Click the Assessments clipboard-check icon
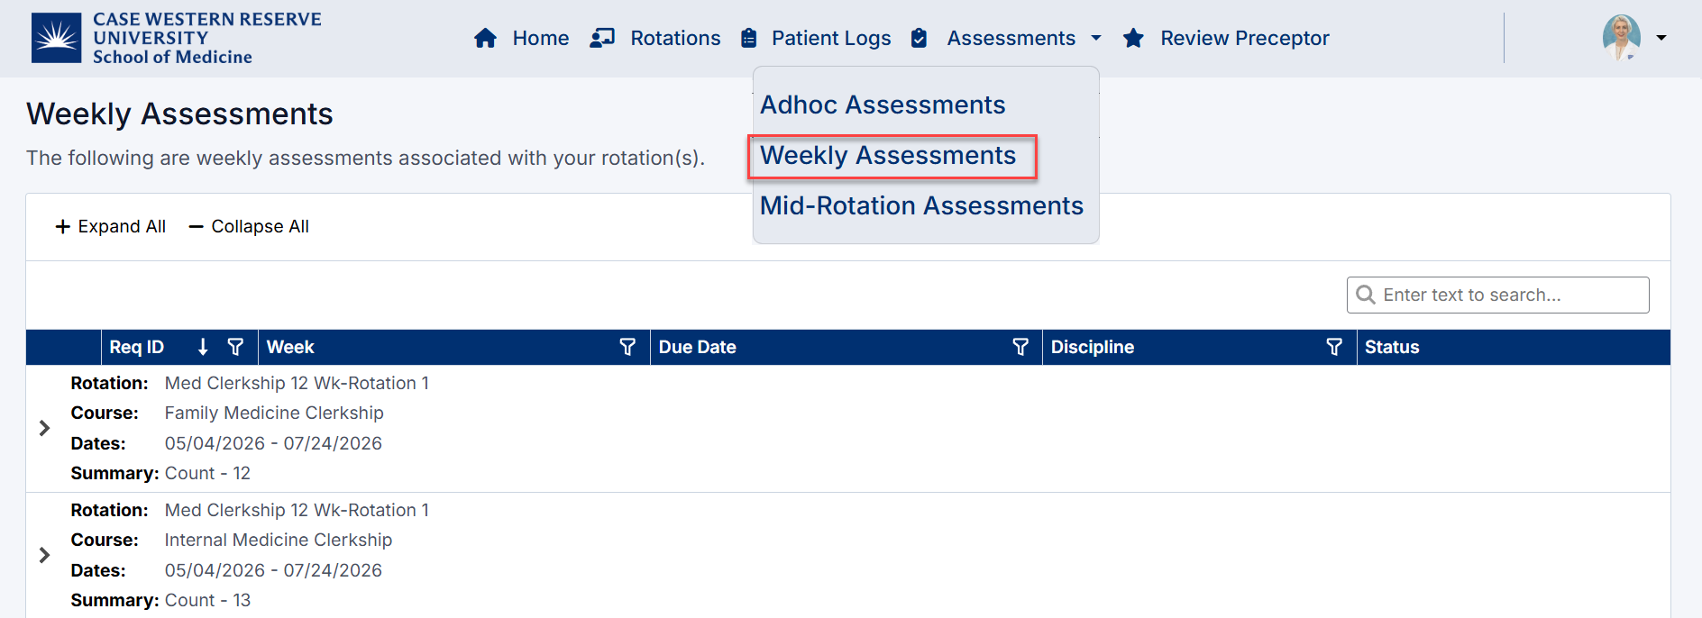This screenshot has height=618, width=1702. 919,38
